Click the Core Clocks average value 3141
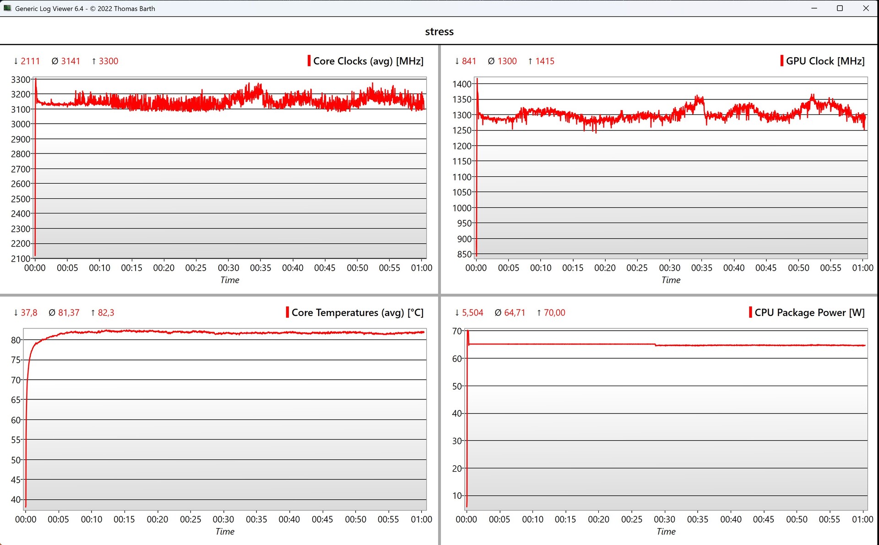 pyautogui.click(x=70, y=61)
